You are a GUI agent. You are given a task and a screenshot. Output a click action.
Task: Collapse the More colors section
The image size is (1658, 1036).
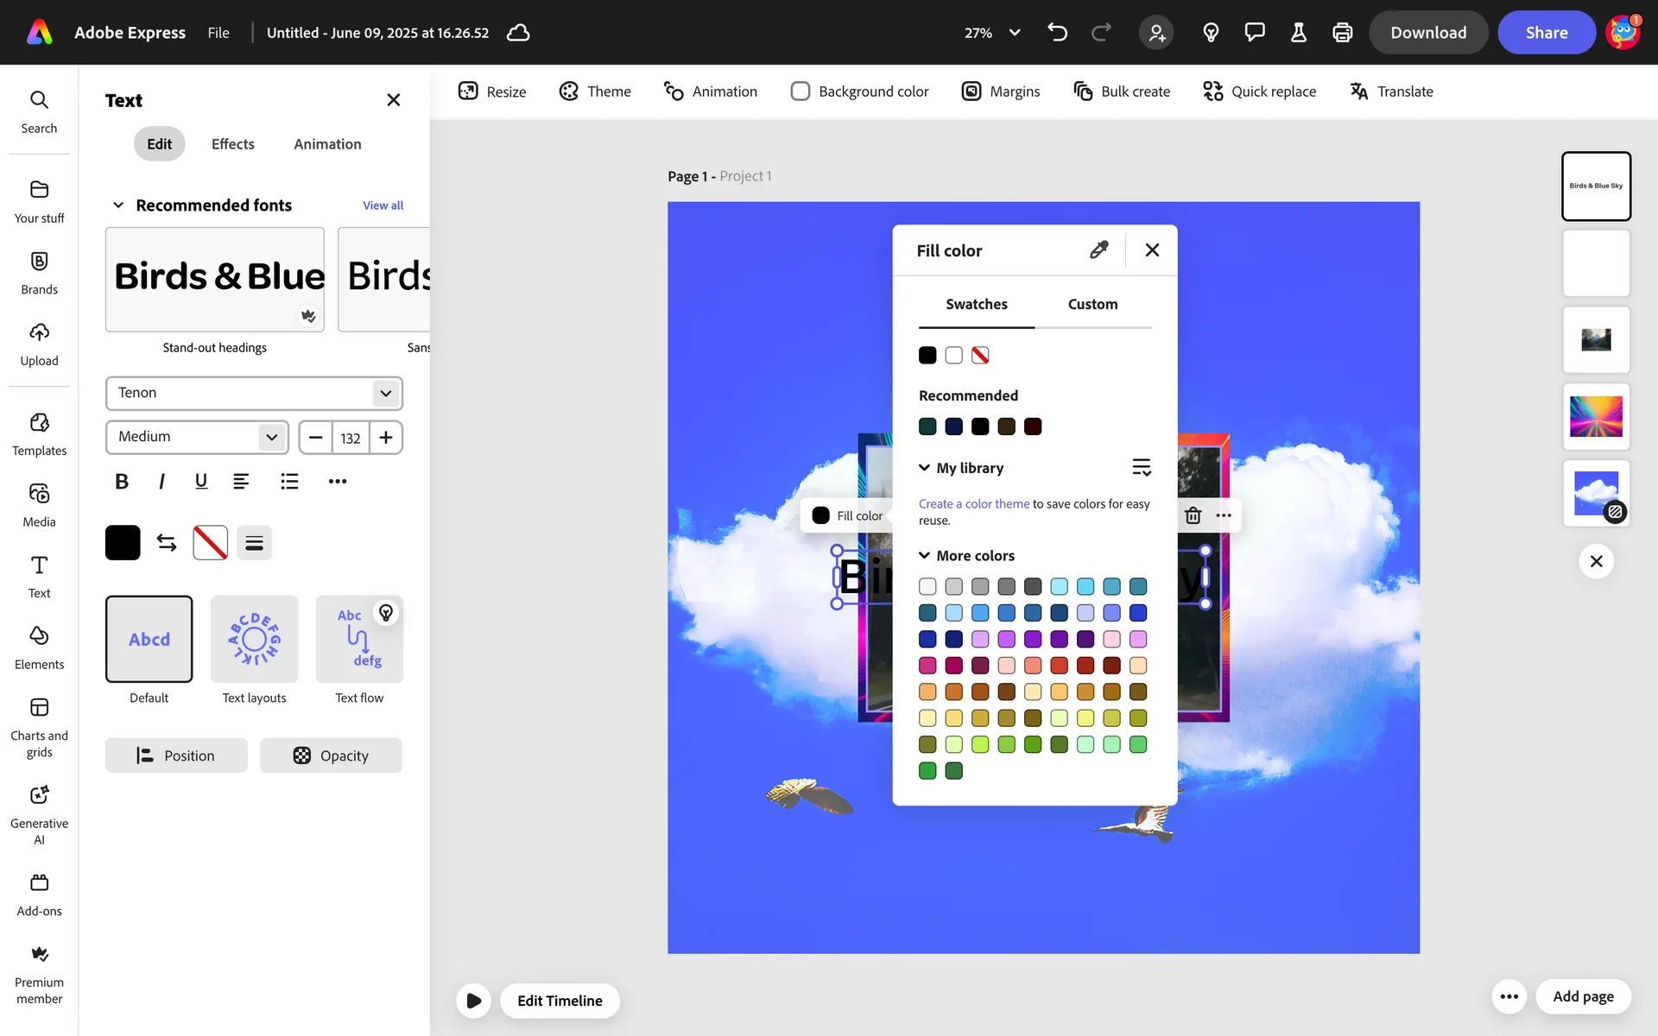924,556
